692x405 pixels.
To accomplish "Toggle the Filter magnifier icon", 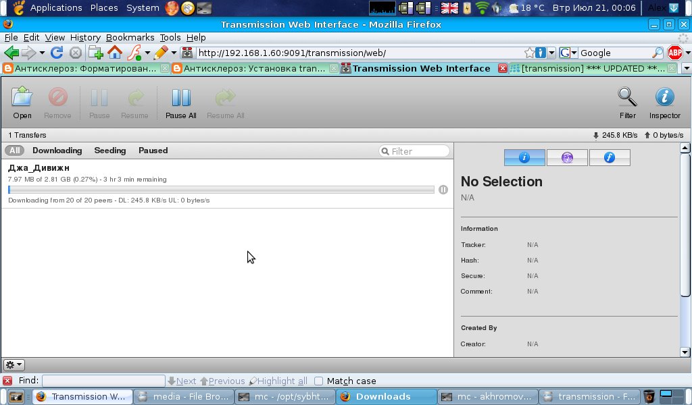I will (628, 103).
